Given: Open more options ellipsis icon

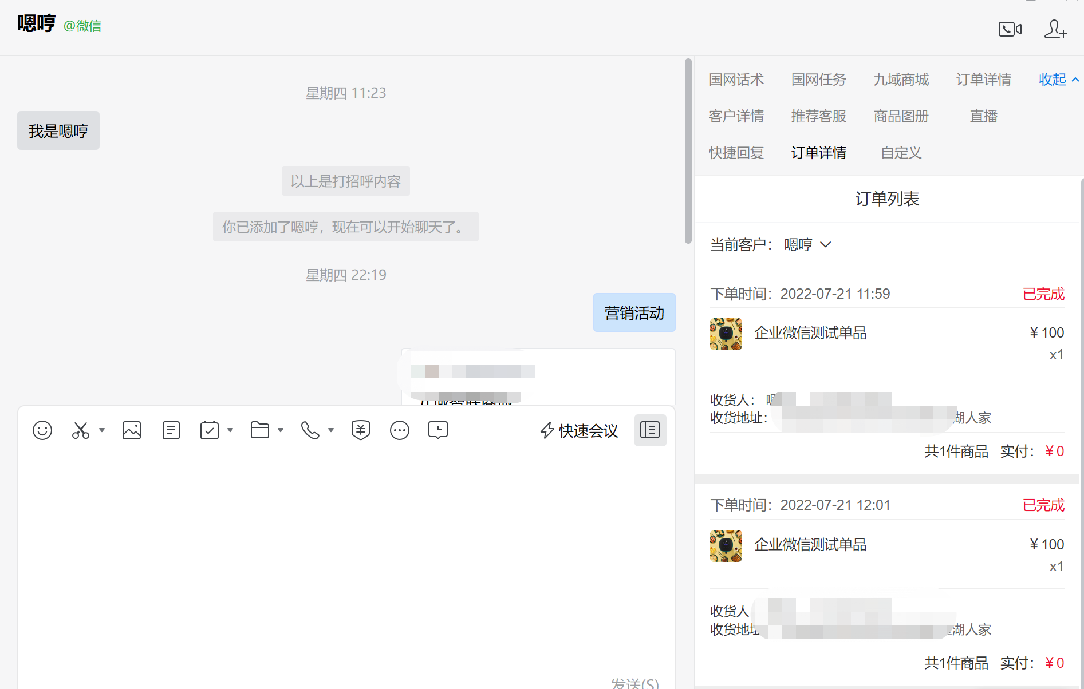Looking at the screenshot, I should point(400,430).
